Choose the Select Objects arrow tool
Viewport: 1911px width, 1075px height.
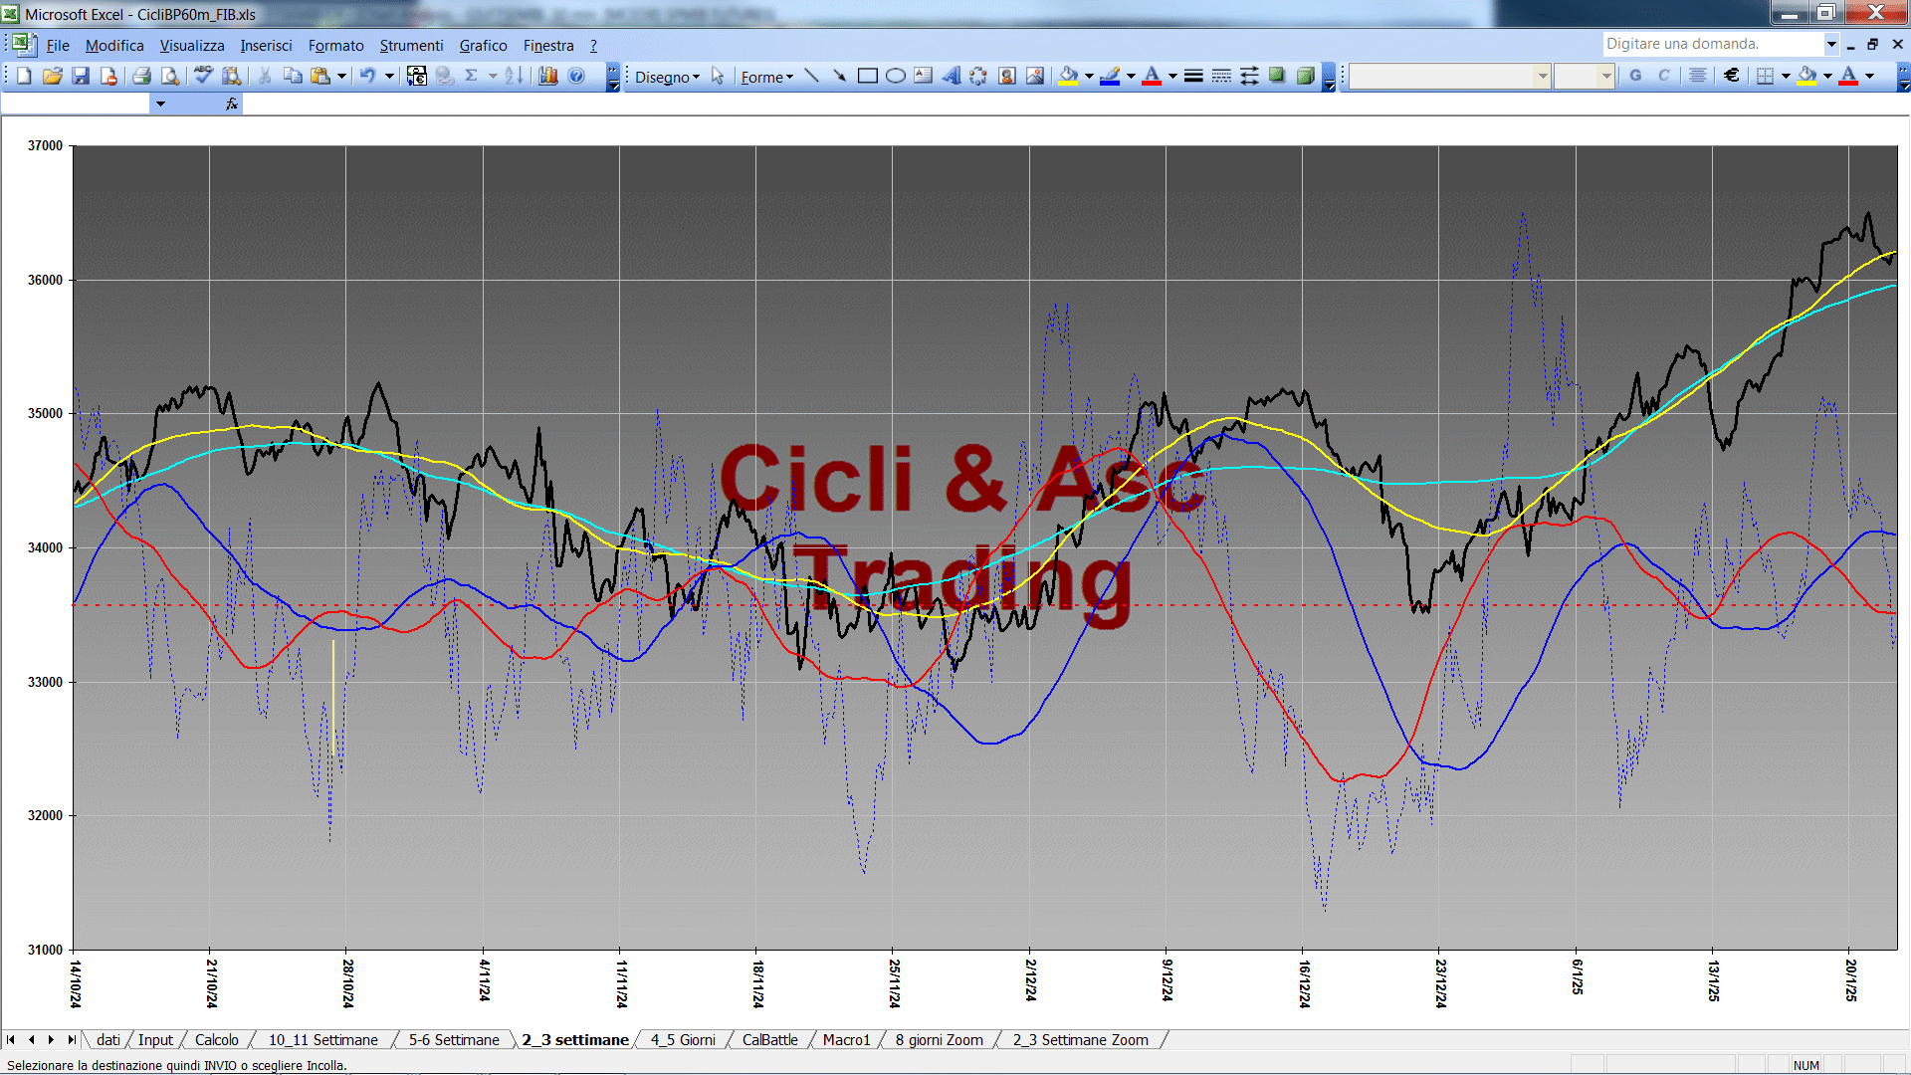pos(718,76)
